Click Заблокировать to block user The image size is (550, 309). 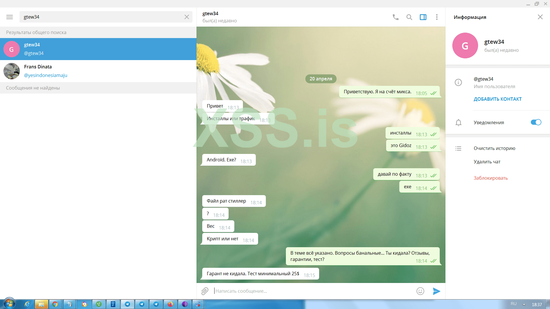tap(490, 178)
